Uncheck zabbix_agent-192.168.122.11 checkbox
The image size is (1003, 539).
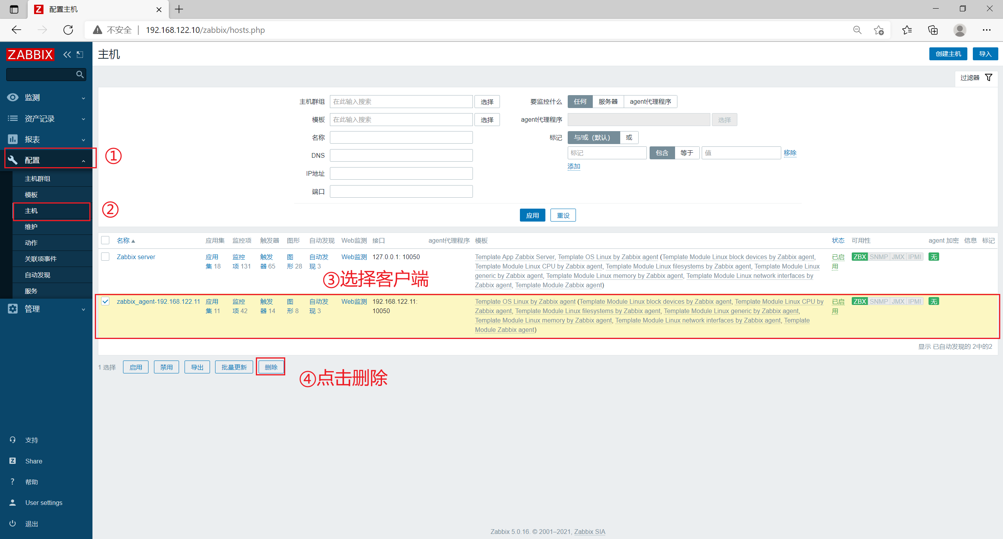tap(105, 301)
